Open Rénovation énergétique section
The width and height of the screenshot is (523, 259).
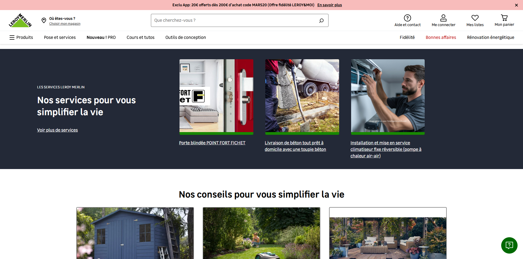point(491,38)
